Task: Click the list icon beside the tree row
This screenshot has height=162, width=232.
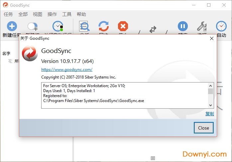Action: point(10,61)
